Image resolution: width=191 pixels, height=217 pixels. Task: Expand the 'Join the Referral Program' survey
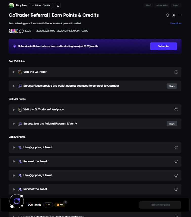(x=14, y=124)
